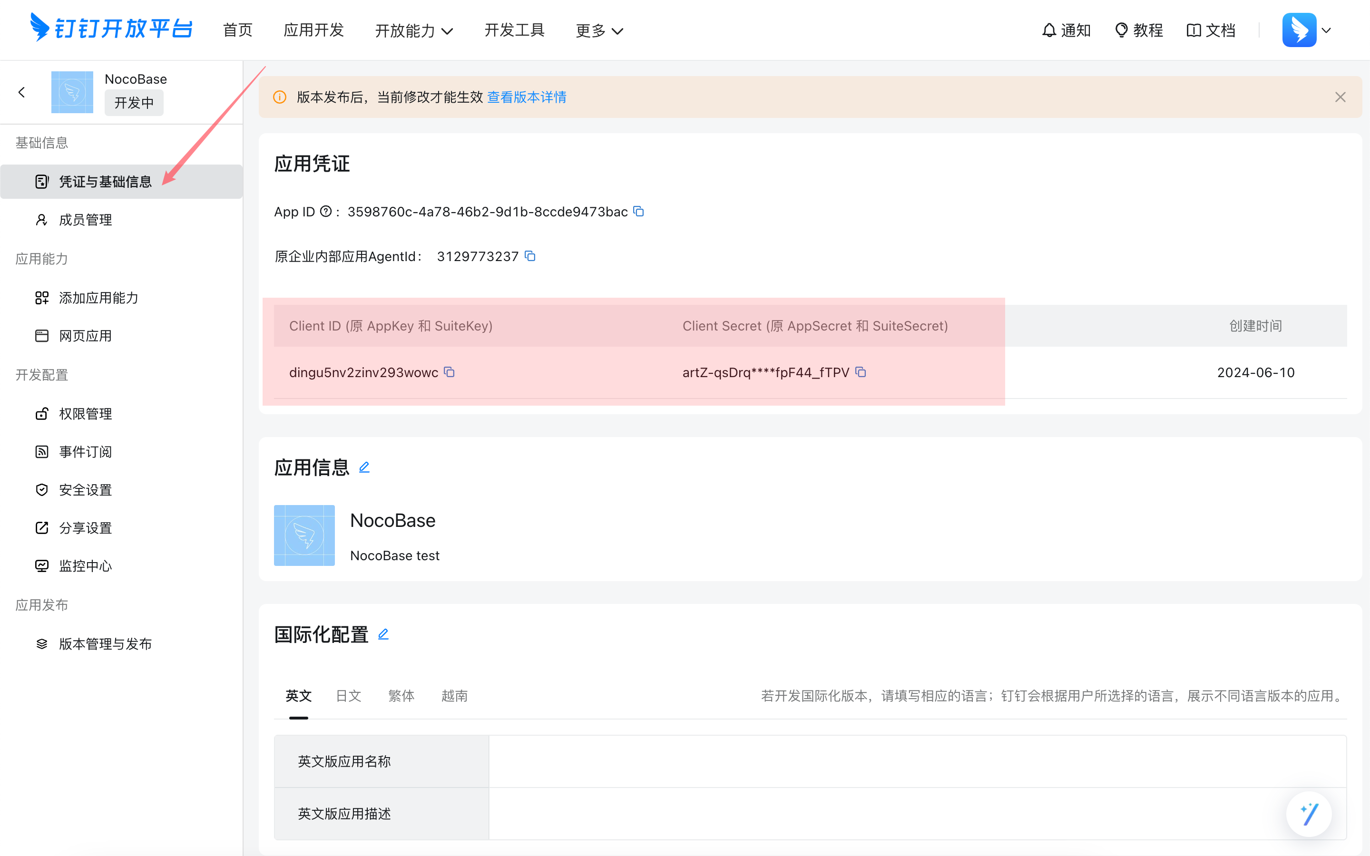Viewport: 1370px width, 856px height.
Task: Dismiss the version notice banner
Action: [1340, 97]
